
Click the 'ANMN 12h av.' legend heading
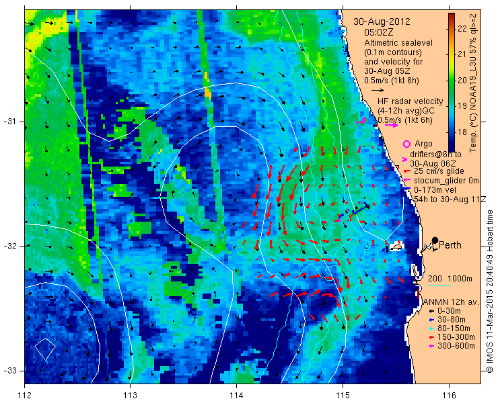(452, 302)
